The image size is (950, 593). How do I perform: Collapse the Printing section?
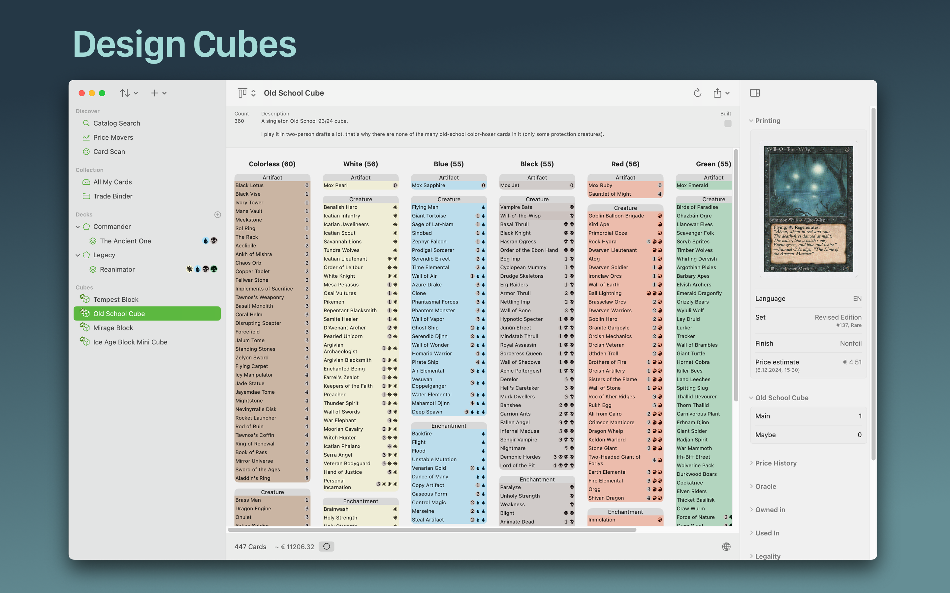coord(751,121)
